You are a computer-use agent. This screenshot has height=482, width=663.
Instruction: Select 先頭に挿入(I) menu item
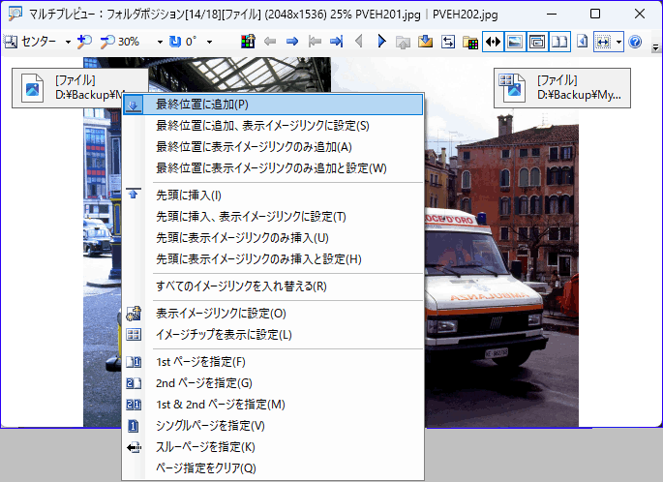[x=273, y=196]
